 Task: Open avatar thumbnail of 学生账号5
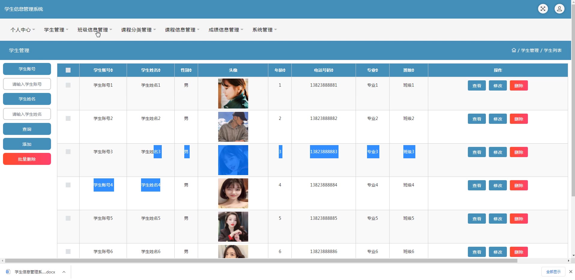[233, 227]
